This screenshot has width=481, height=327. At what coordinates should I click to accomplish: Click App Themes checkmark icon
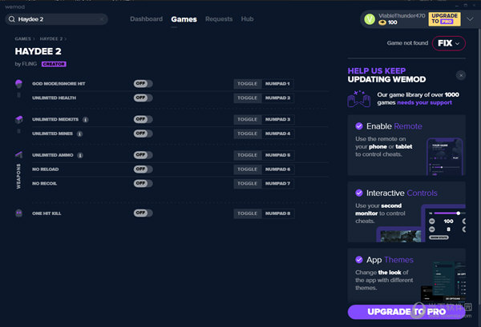coord(359,260)
